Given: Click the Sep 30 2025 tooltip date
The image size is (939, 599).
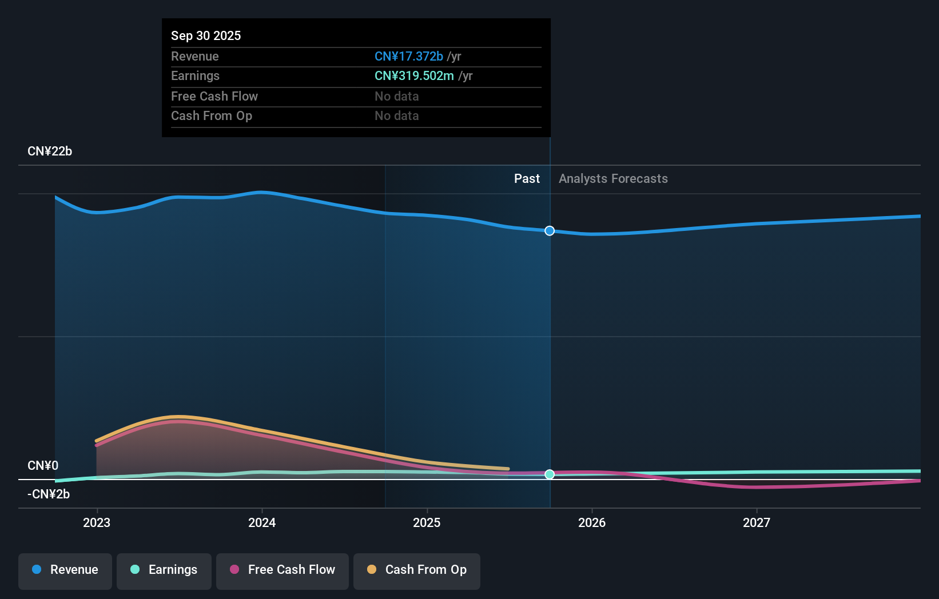Looking at the screenshot, I should [x=206, y=35].
